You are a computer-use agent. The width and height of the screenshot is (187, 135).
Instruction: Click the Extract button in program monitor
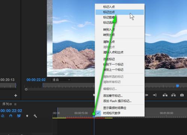174,95
